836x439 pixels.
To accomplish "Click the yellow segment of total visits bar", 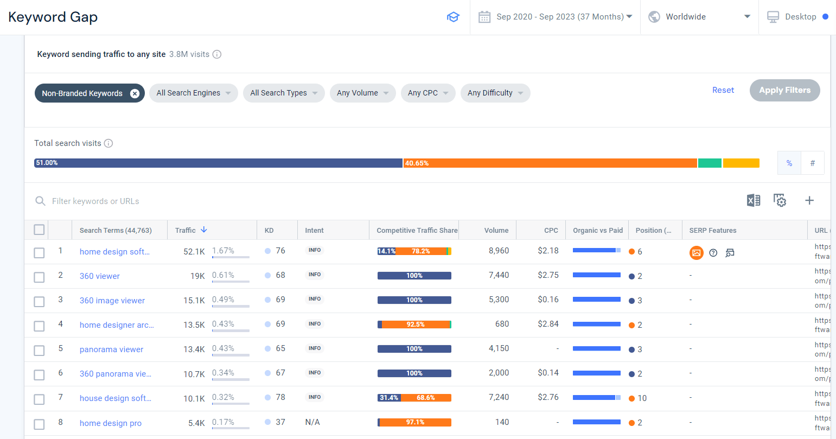I will pyautogui.click(x=741, y=163).
